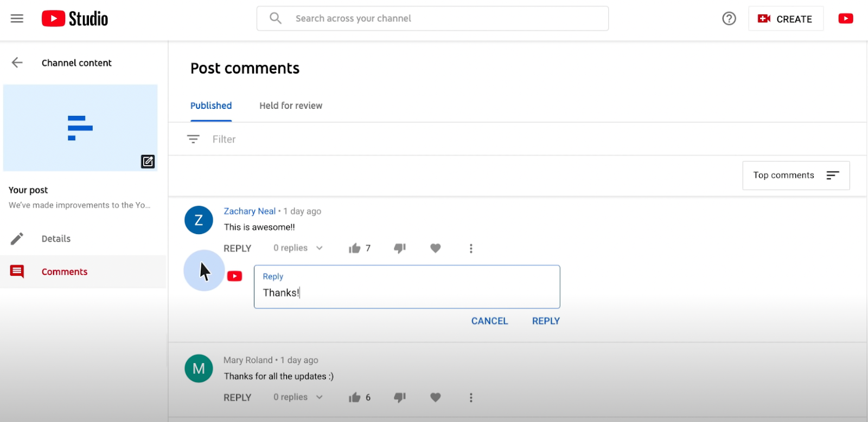Heart Zachary Neal's comment
Screen dimensions: 868x422
(x=435, y=248)
